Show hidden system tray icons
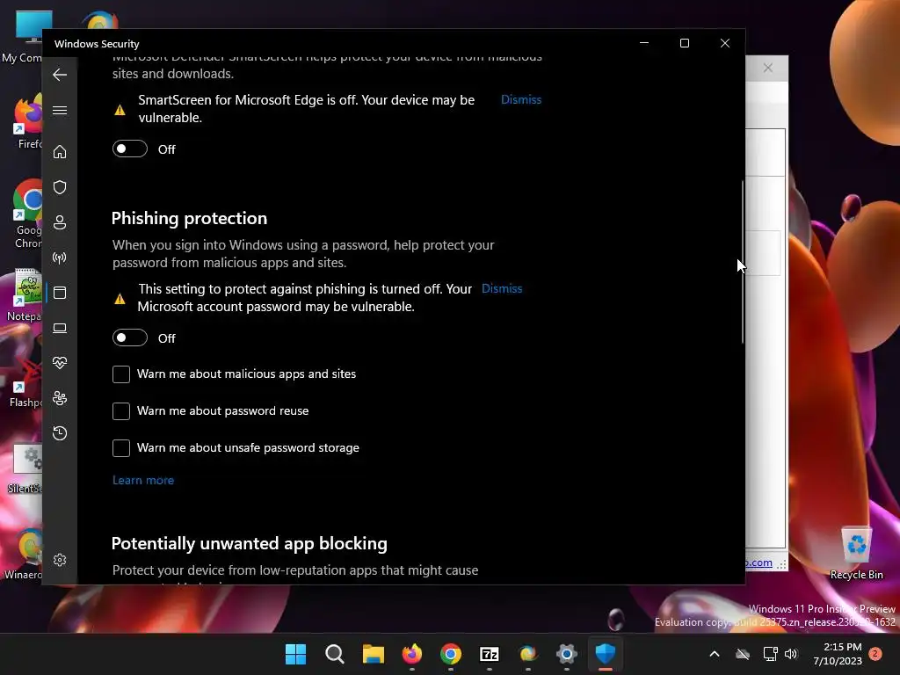 click(x=715, y=654)
